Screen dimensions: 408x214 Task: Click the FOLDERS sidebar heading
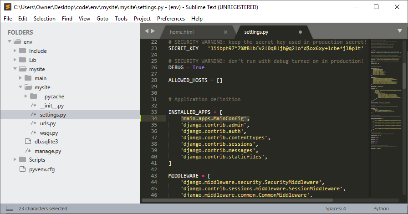coord(20,32)
